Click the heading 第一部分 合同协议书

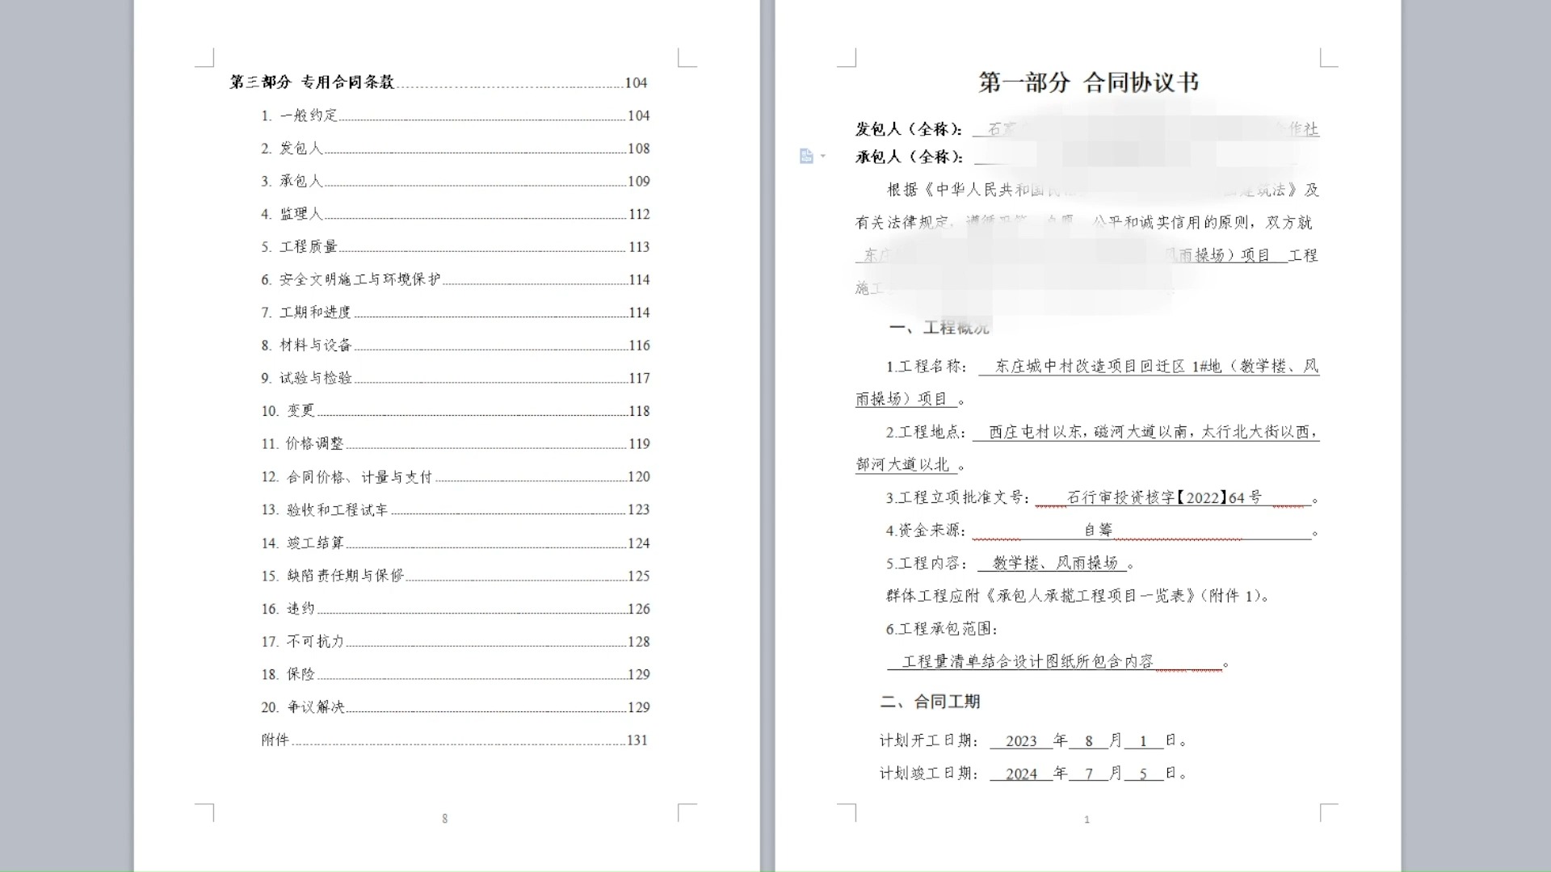(1088, 82)
